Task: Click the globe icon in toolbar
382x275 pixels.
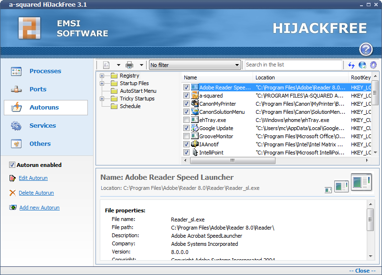Action: pyautogui.click(x=362, y=65)
